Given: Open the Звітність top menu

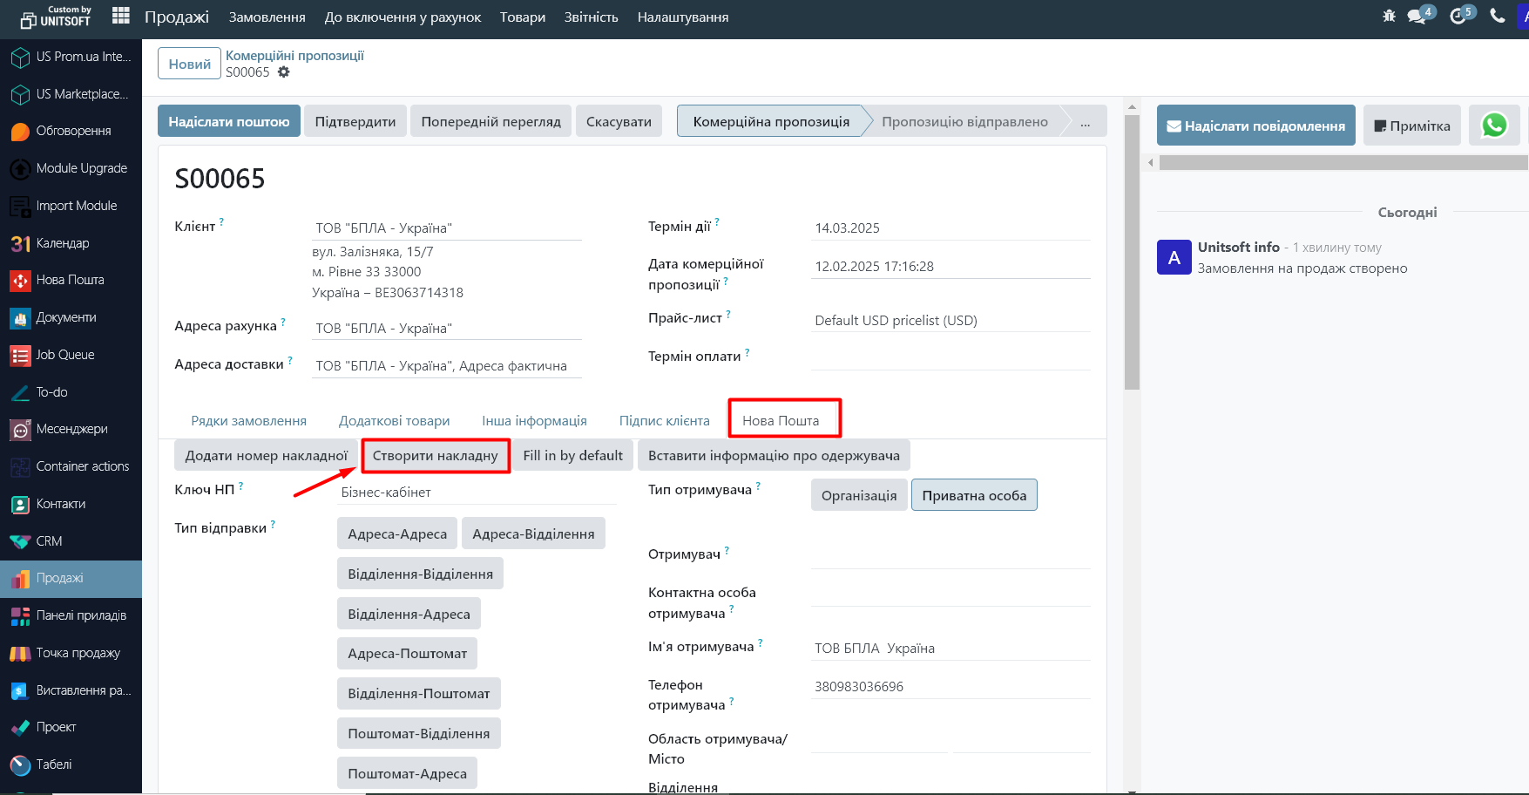Looking at the screenshot, I should point(591,17).
